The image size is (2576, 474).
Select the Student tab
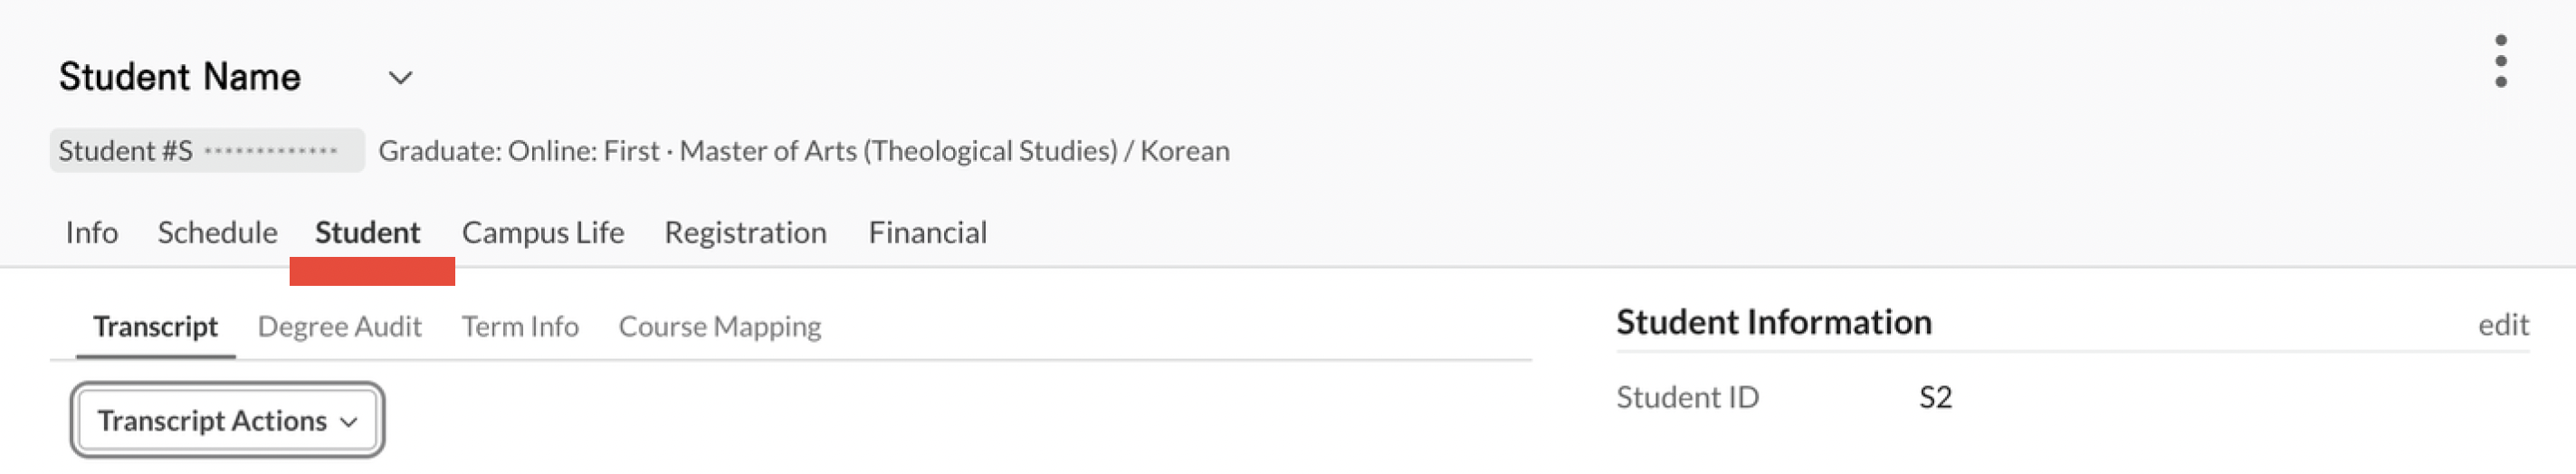367,233
